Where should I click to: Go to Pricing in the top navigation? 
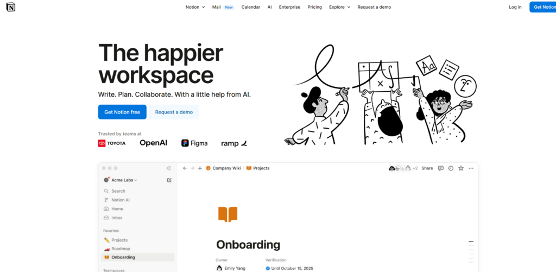point(314,7)
